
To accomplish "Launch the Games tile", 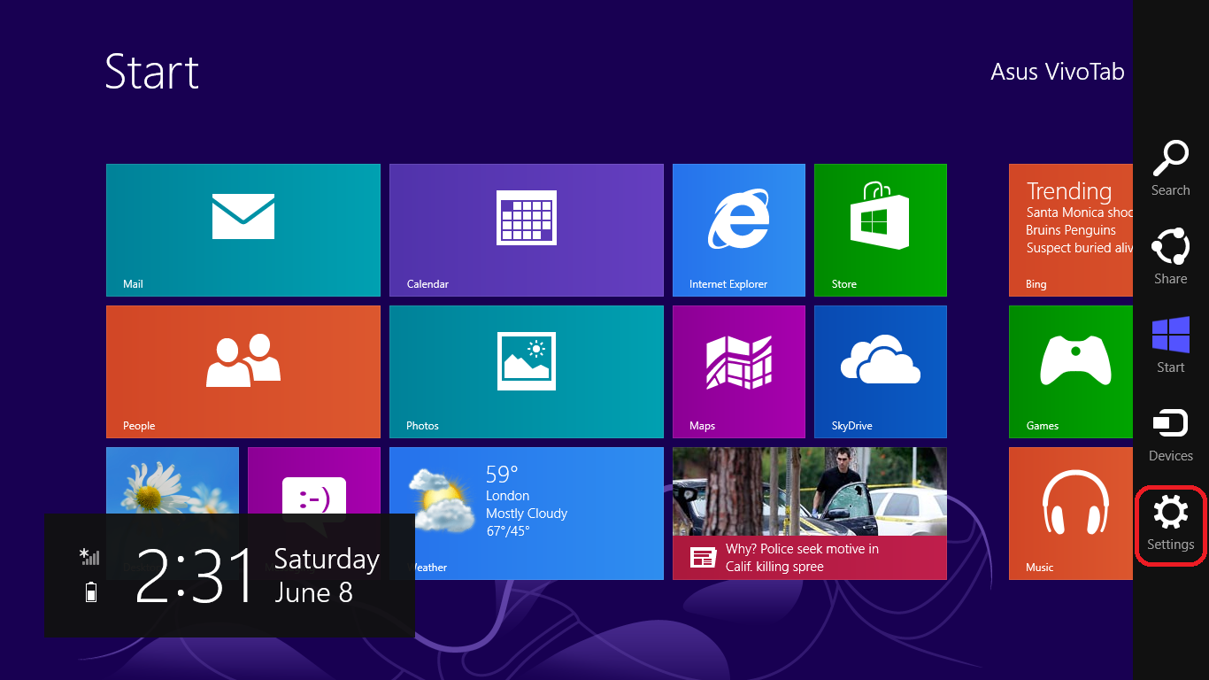I will [1071, 371].
